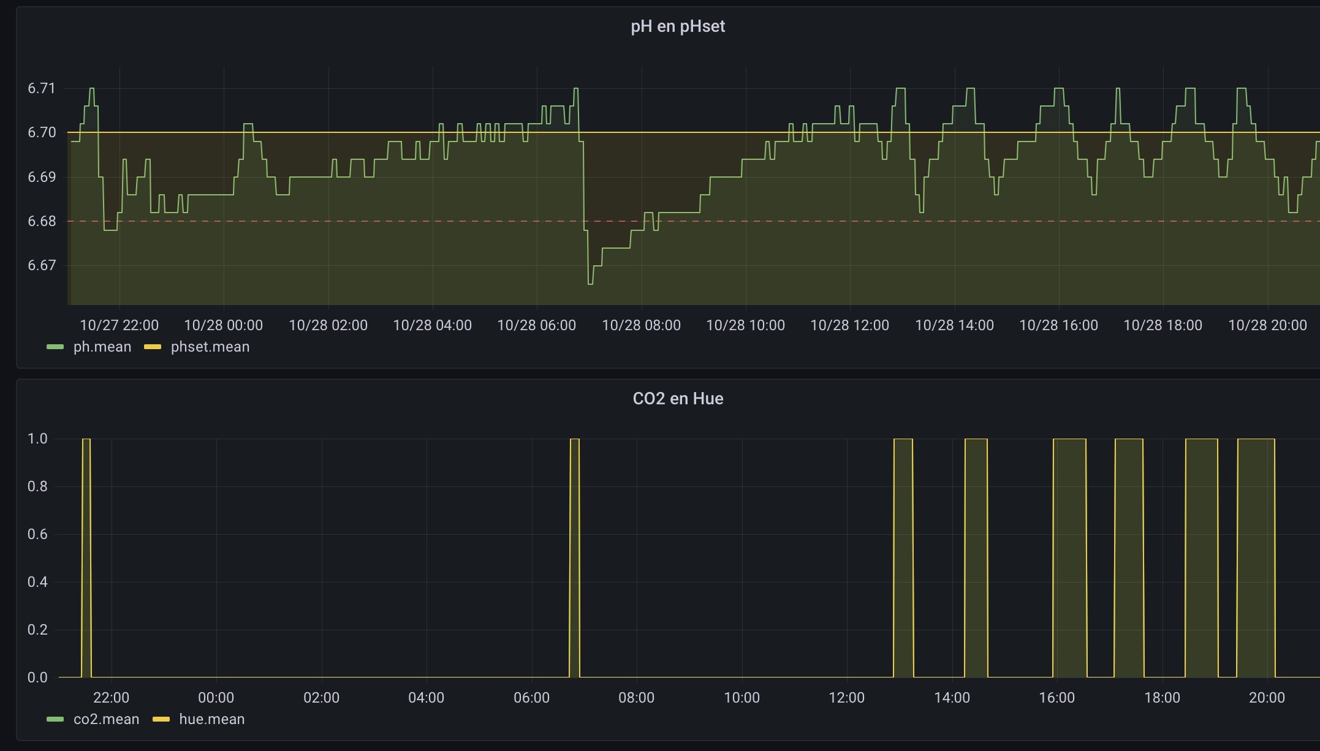1320x751 pixels.
Task: Click yellow color swatch beside hue.mean
Action: pos(161,719)
